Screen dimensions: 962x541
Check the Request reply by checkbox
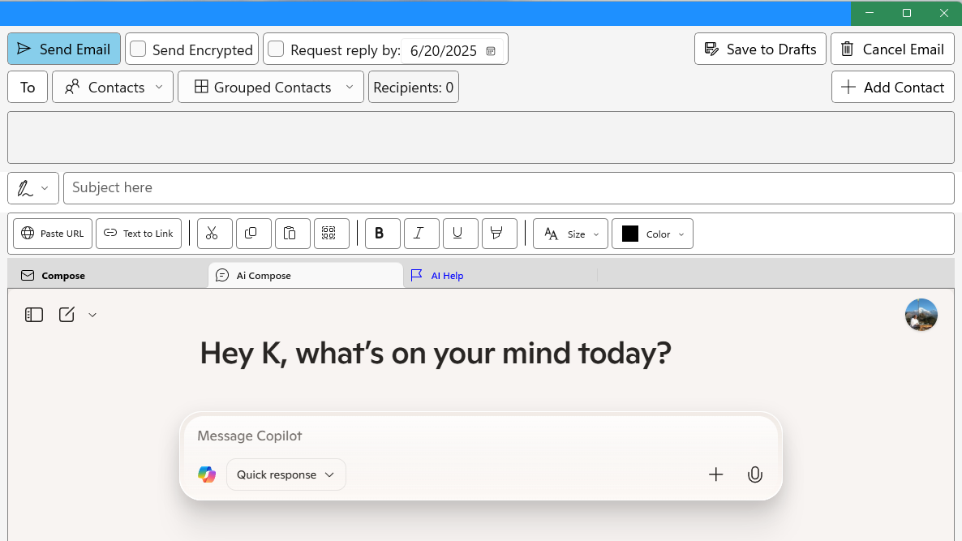[277, 49]
